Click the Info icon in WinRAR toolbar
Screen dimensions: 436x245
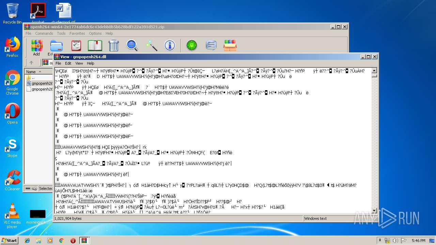(x=170, y=46)
